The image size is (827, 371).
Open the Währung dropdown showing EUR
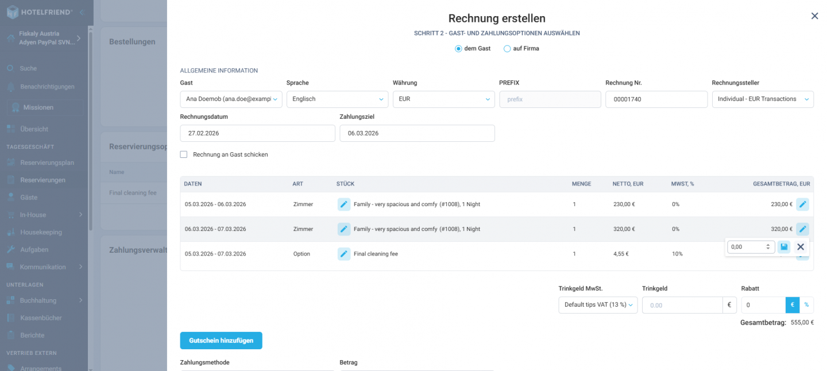point(443,99)
